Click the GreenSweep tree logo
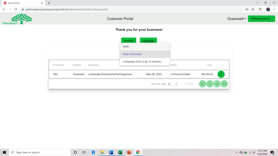The image size is (278, 156). (x=17, y=19)
